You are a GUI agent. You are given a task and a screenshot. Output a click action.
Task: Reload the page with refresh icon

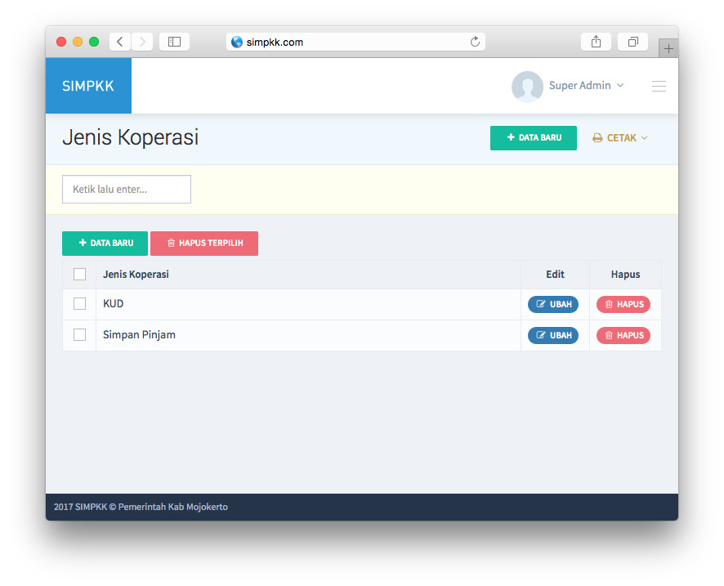pyautogui.click(x=475, y=42)
